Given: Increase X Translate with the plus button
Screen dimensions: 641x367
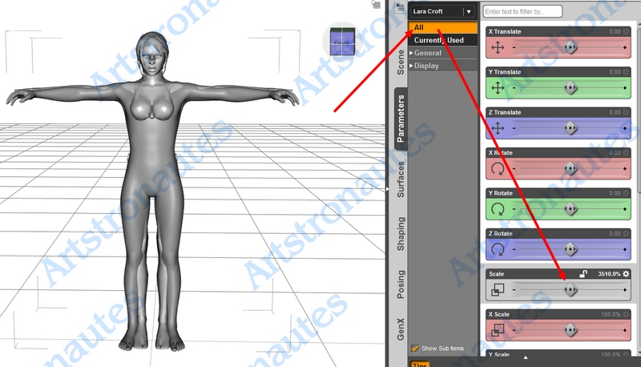Looking at the screenshot, I should coord(625,47).
